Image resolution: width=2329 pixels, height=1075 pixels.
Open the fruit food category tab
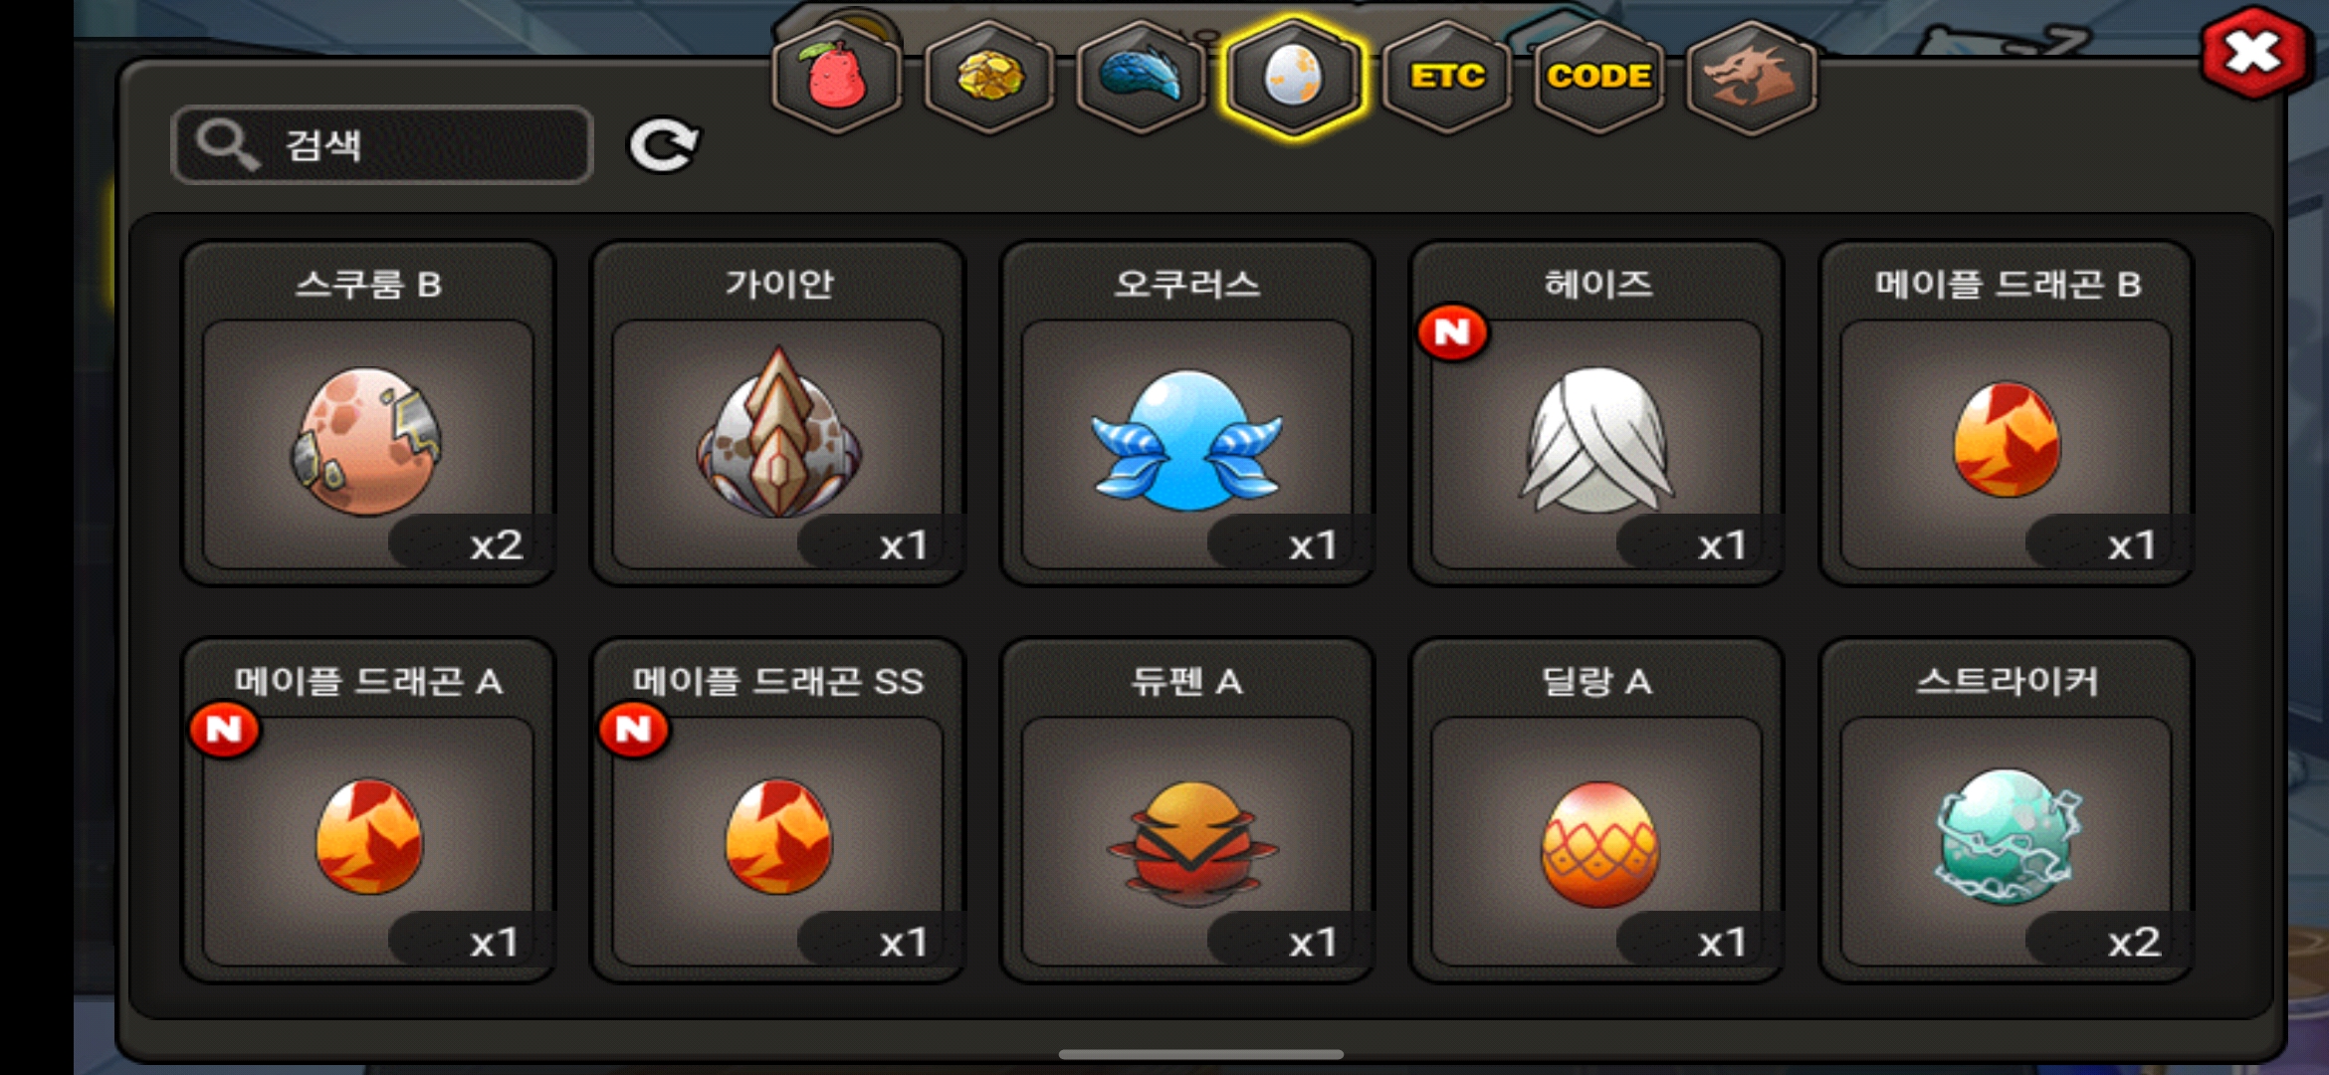coord(837,77)
